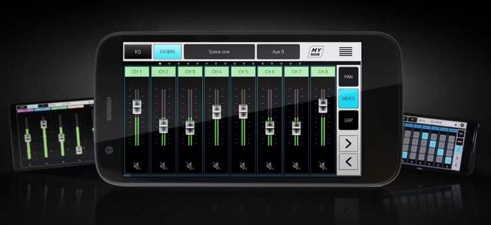
Task: Tap the MY MON icon
Action: tap(316, 52)
